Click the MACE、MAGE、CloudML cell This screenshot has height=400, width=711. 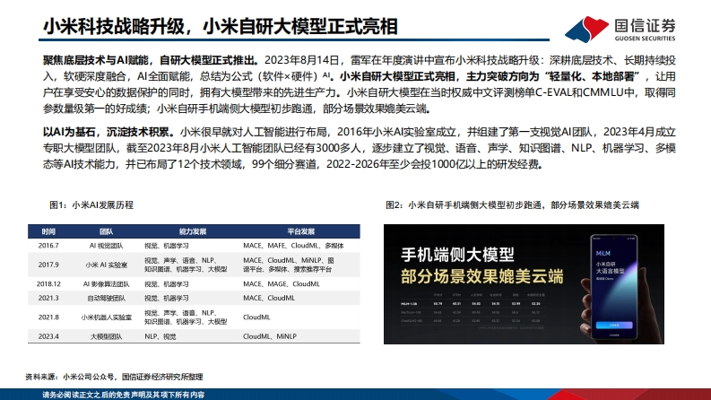pos(282,284)
